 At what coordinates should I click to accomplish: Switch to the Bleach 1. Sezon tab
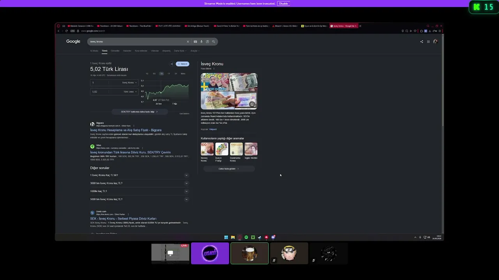285,26
